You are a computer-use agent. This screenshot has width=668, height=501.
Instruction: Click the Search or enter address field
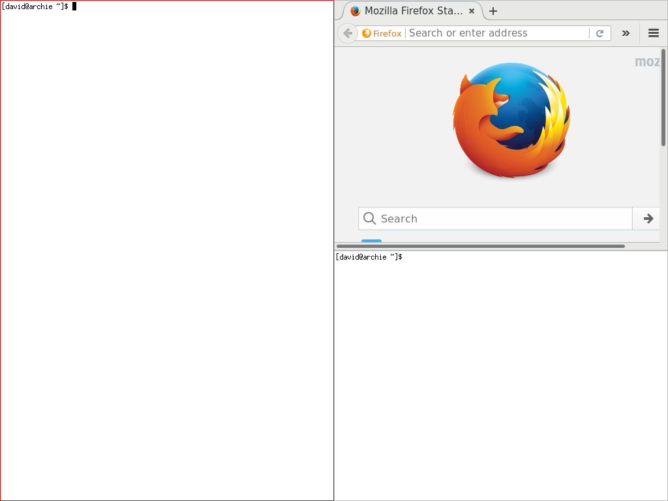497,33
